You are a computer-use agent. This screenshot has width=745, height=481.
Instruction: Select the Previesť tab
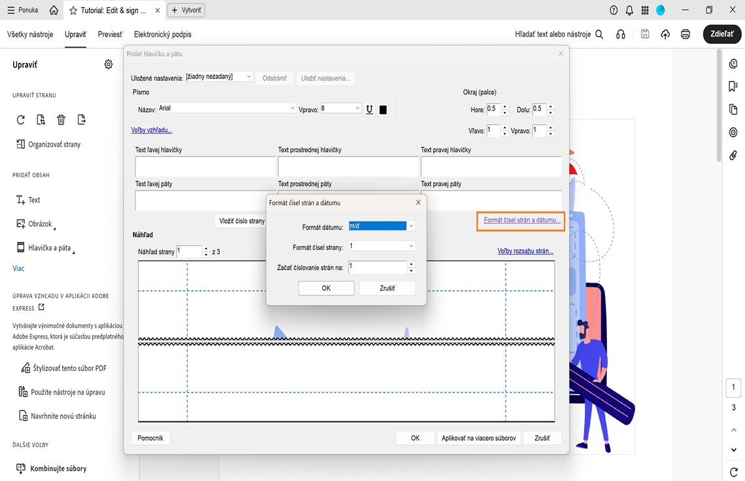tap(110, 34)
